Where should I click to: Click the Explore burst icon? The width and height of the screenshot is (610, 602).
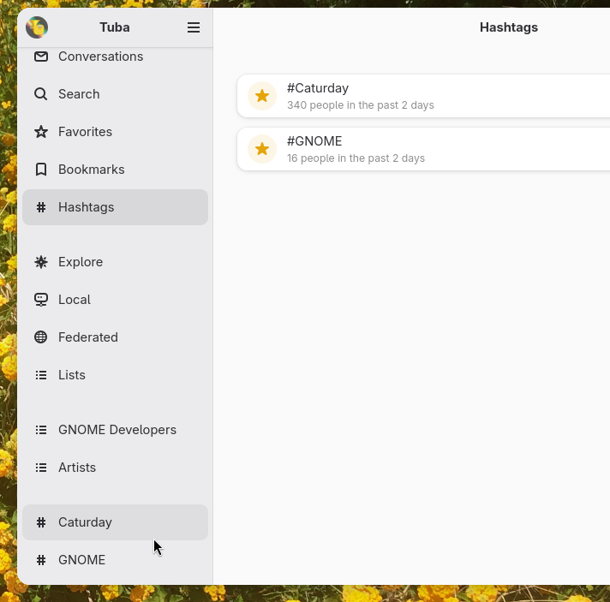(41, 262)
